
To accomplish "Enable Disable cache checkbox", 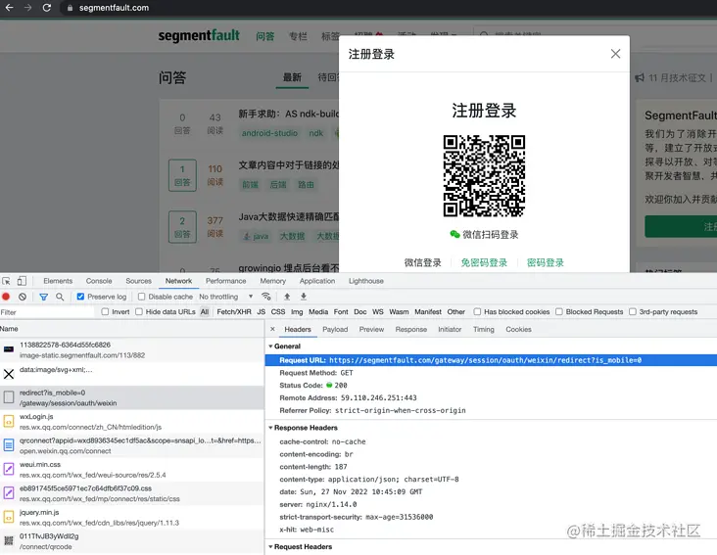I will pyautogui.click(x=142, y=297).
